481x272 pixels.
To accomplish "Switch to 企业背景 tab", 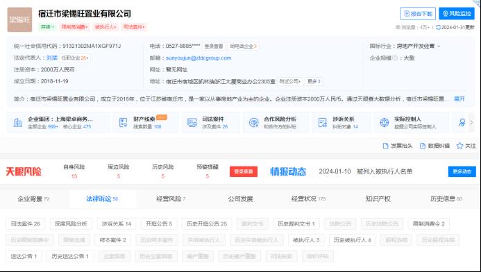I will pos(33,198).
